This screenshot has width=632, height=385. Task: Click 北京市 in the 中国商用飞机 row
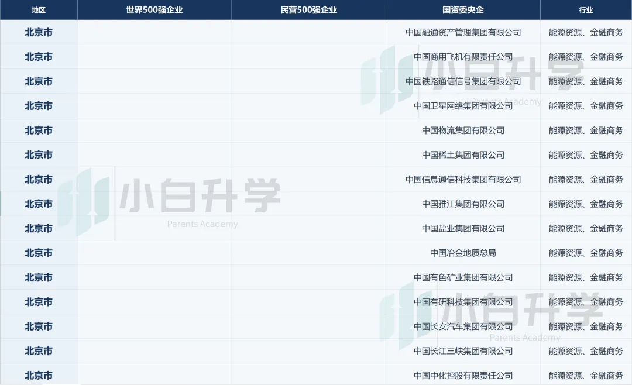39,57
